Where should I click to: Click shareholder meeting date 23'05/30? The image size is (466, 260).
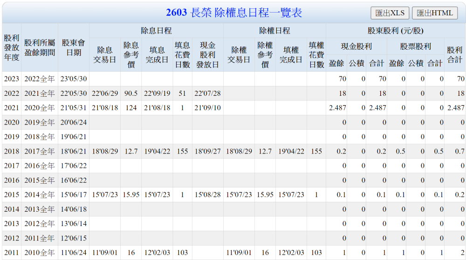(74, 79)
